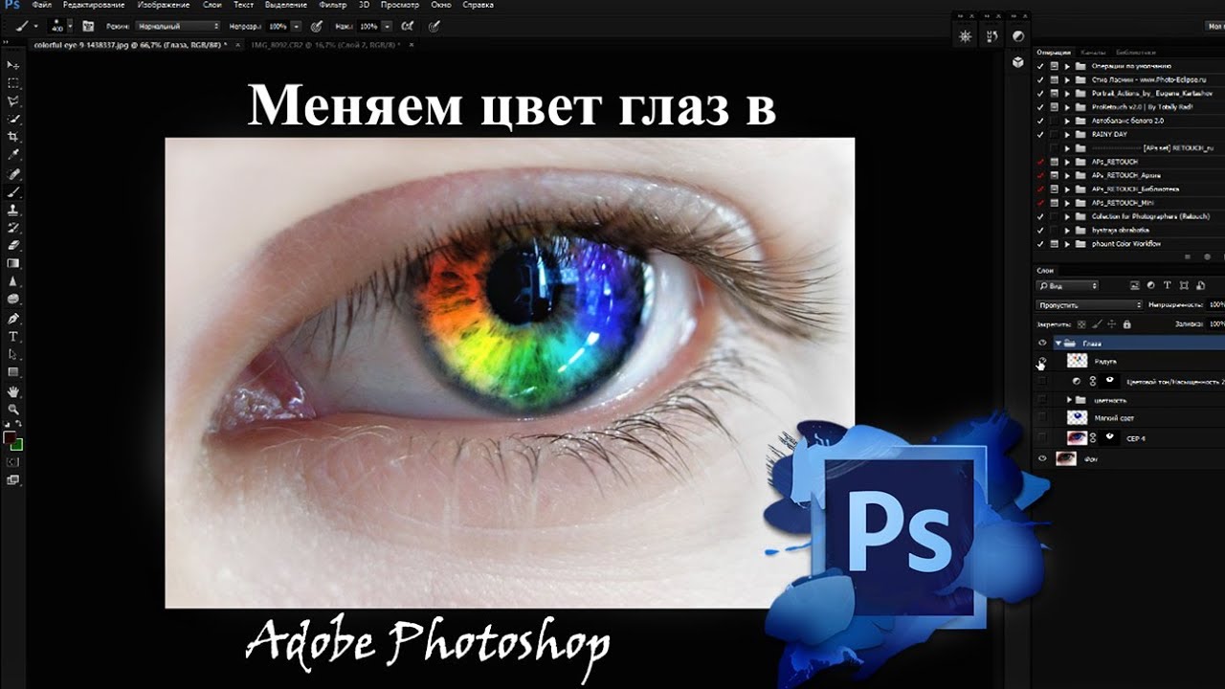Toggle visibility of the Глаза group

pos(1042,343)
